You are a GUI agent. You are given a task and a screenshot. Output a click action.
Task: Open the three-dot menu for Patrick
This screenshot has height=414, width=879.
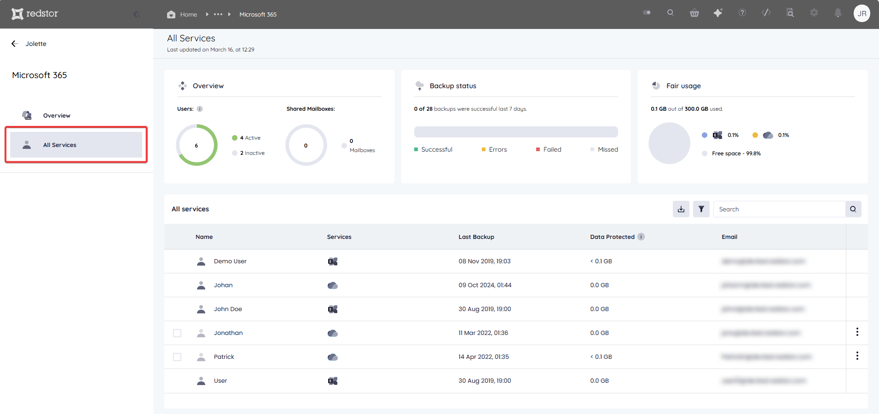pos(857,356)
